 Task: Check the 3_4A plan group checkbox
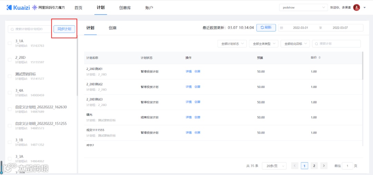(x=10, y=93)
